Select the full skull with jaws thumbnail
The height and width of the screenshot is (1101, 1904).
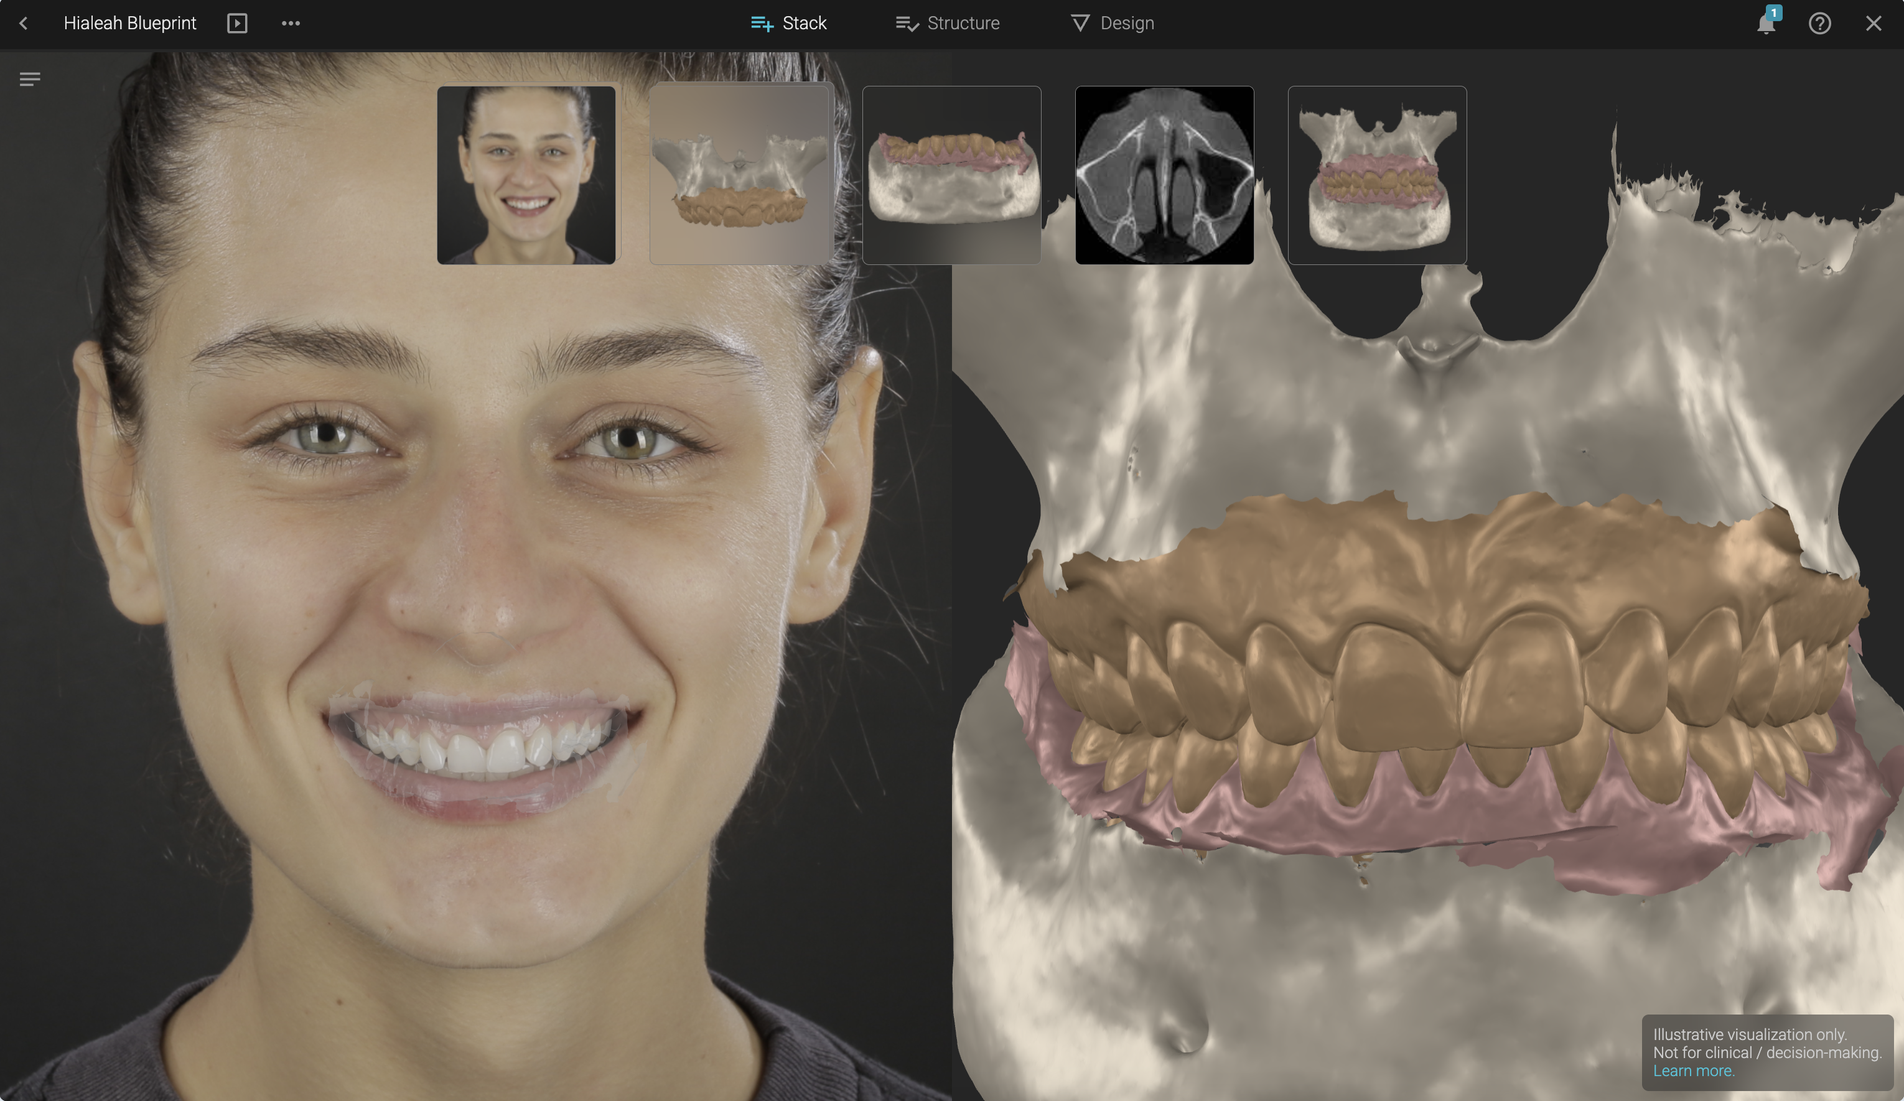point(1376,175)
